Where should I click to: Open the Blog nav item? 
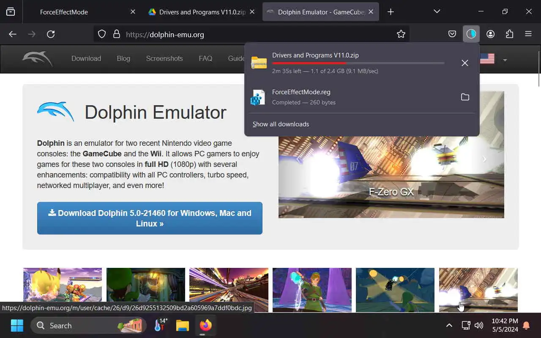tap(123, 59)
